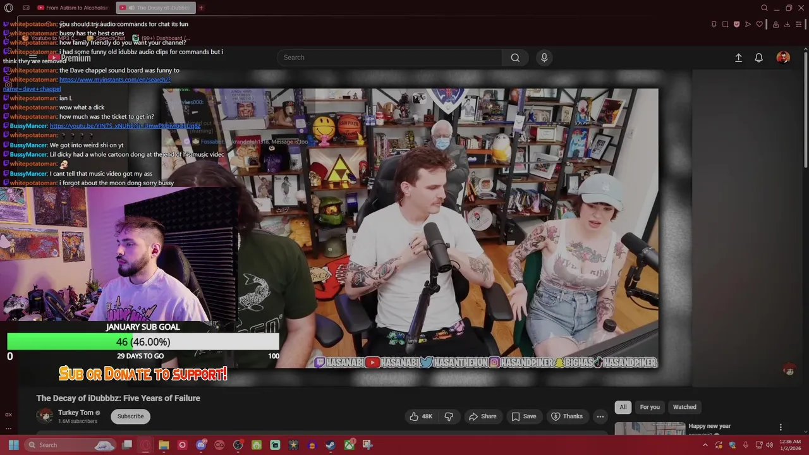The image size is (809, 455).
Task: Open Turkey Tom channel avatar
Action: (x=45, y=416)
